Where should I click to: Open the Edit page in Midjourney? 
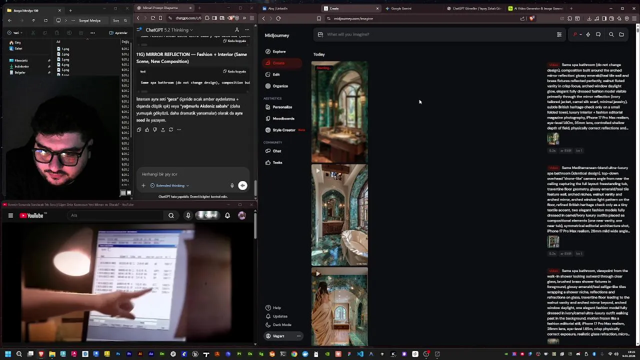pyautogui.click(x=273, y=74)
